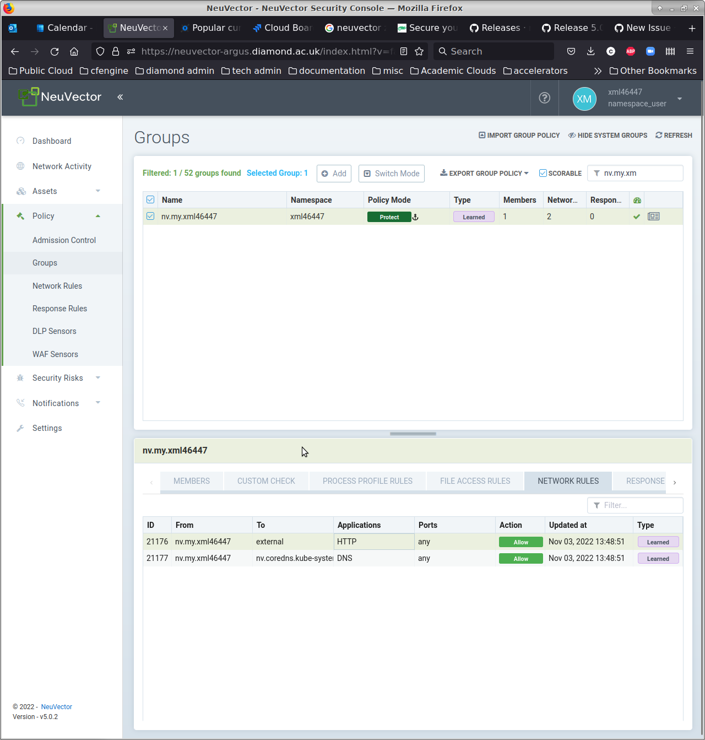
Task: Switch to the File Access Rules tab
Action: point(474,481)
